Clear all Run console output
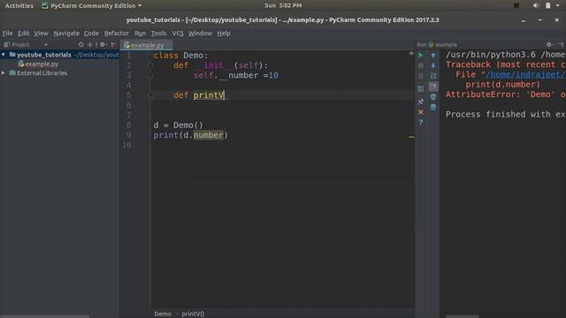The image size is (566, 318). click(x=433, y=107)
